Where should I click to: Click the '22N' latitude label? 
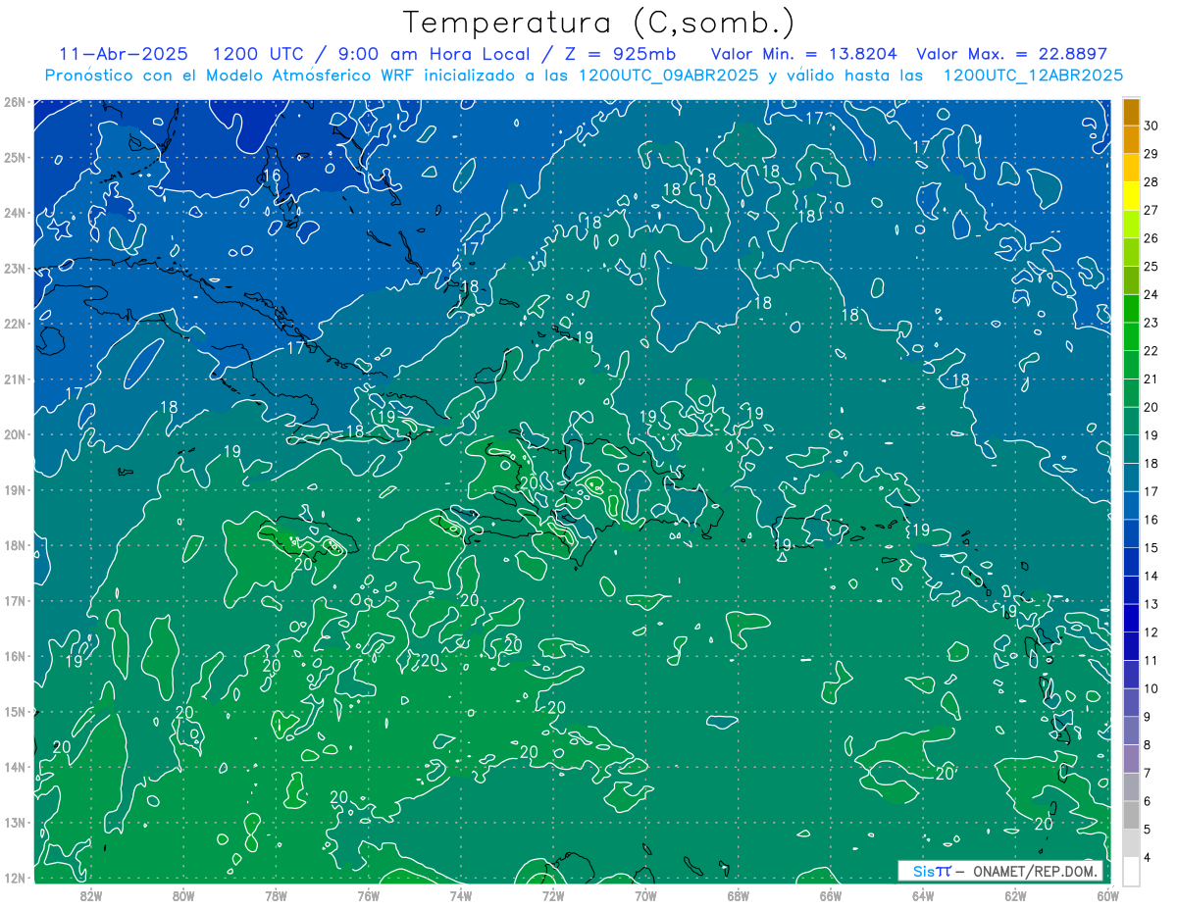15,324
